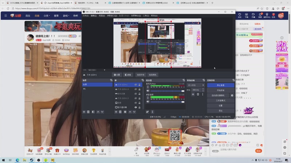Image resolution: width=291 pixels, height=163 pixels.
Task: Delete the selected scene using trash icon
Action: 88,112
